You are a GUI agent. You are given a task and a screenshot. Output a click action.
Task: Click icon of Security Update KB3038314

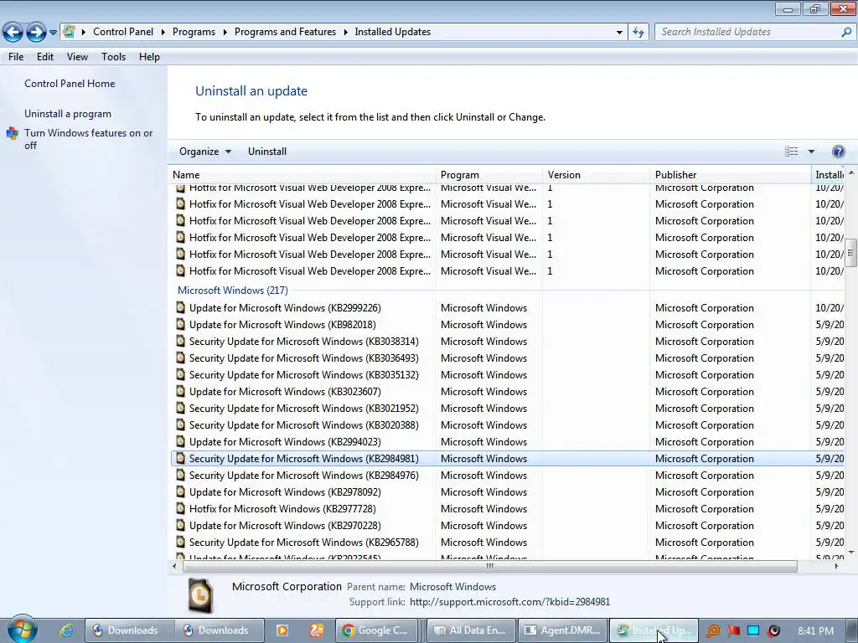181,342
